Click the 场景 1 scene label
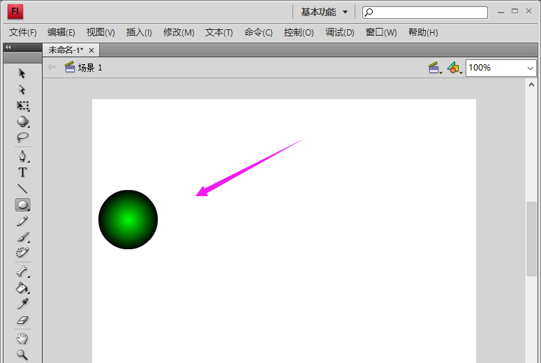This screenshot has height=363, width=541. (x=90, y=68)
